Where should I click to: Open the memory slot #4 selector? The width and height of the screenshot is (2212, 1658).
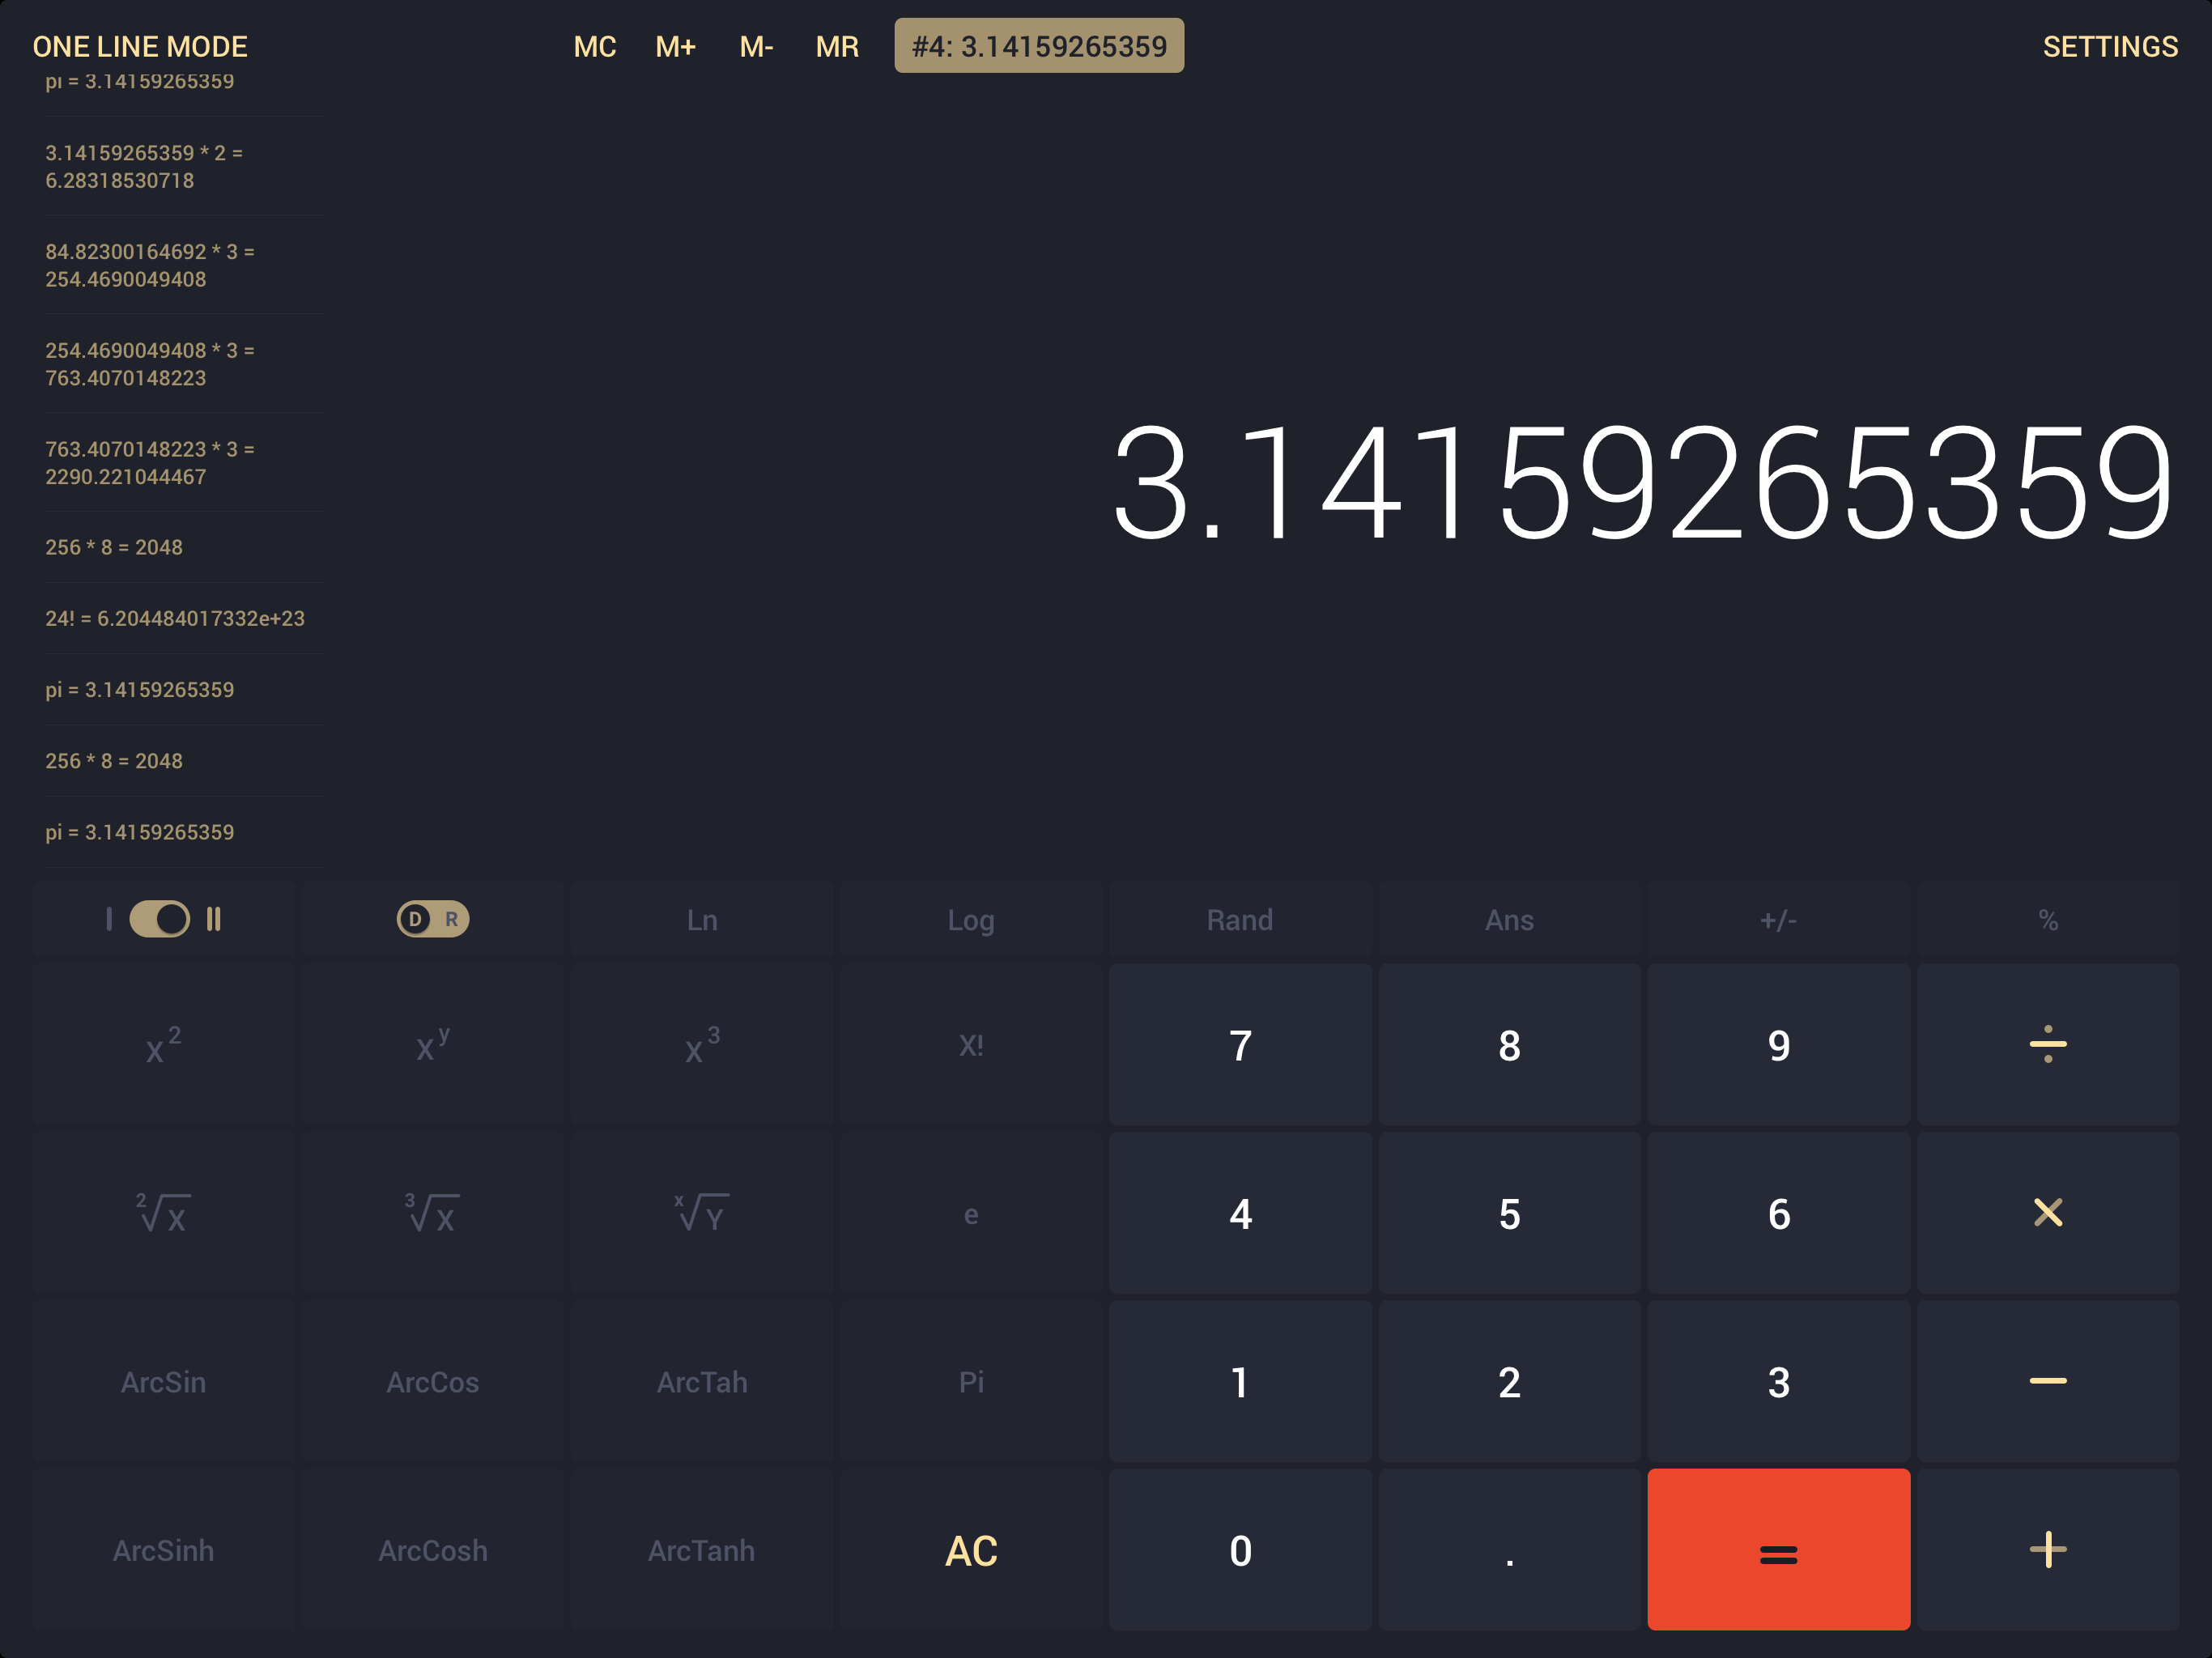1039,45
